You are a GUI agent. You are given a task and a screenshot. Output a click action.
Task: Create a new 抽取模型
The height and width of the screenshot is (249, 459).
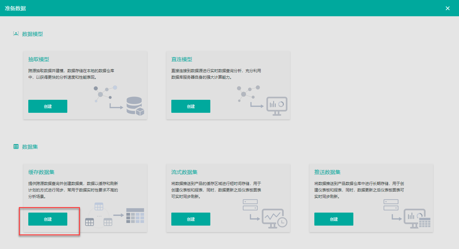pos(48,106)
